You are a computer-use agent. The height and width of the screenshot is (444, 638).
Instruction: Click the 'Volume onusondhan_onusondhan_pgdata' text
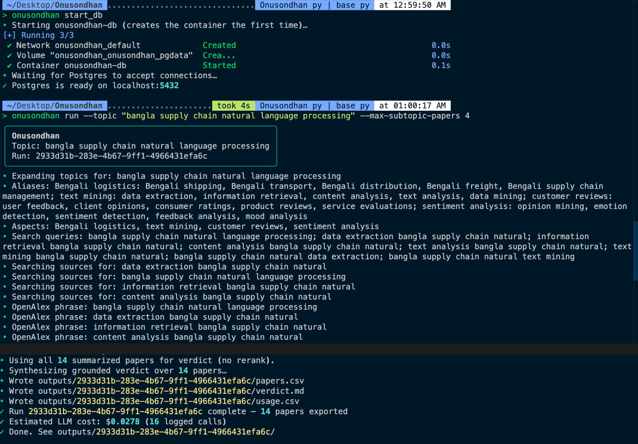pyautogui.click(x=105, y=55)
